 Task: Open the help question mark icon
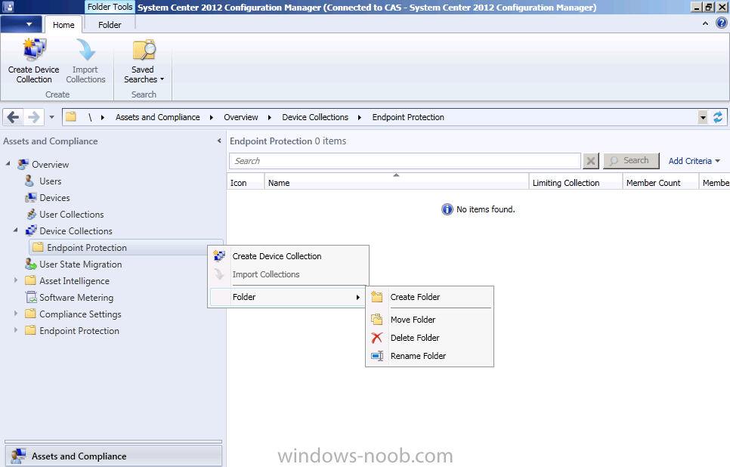pos(721,23)
